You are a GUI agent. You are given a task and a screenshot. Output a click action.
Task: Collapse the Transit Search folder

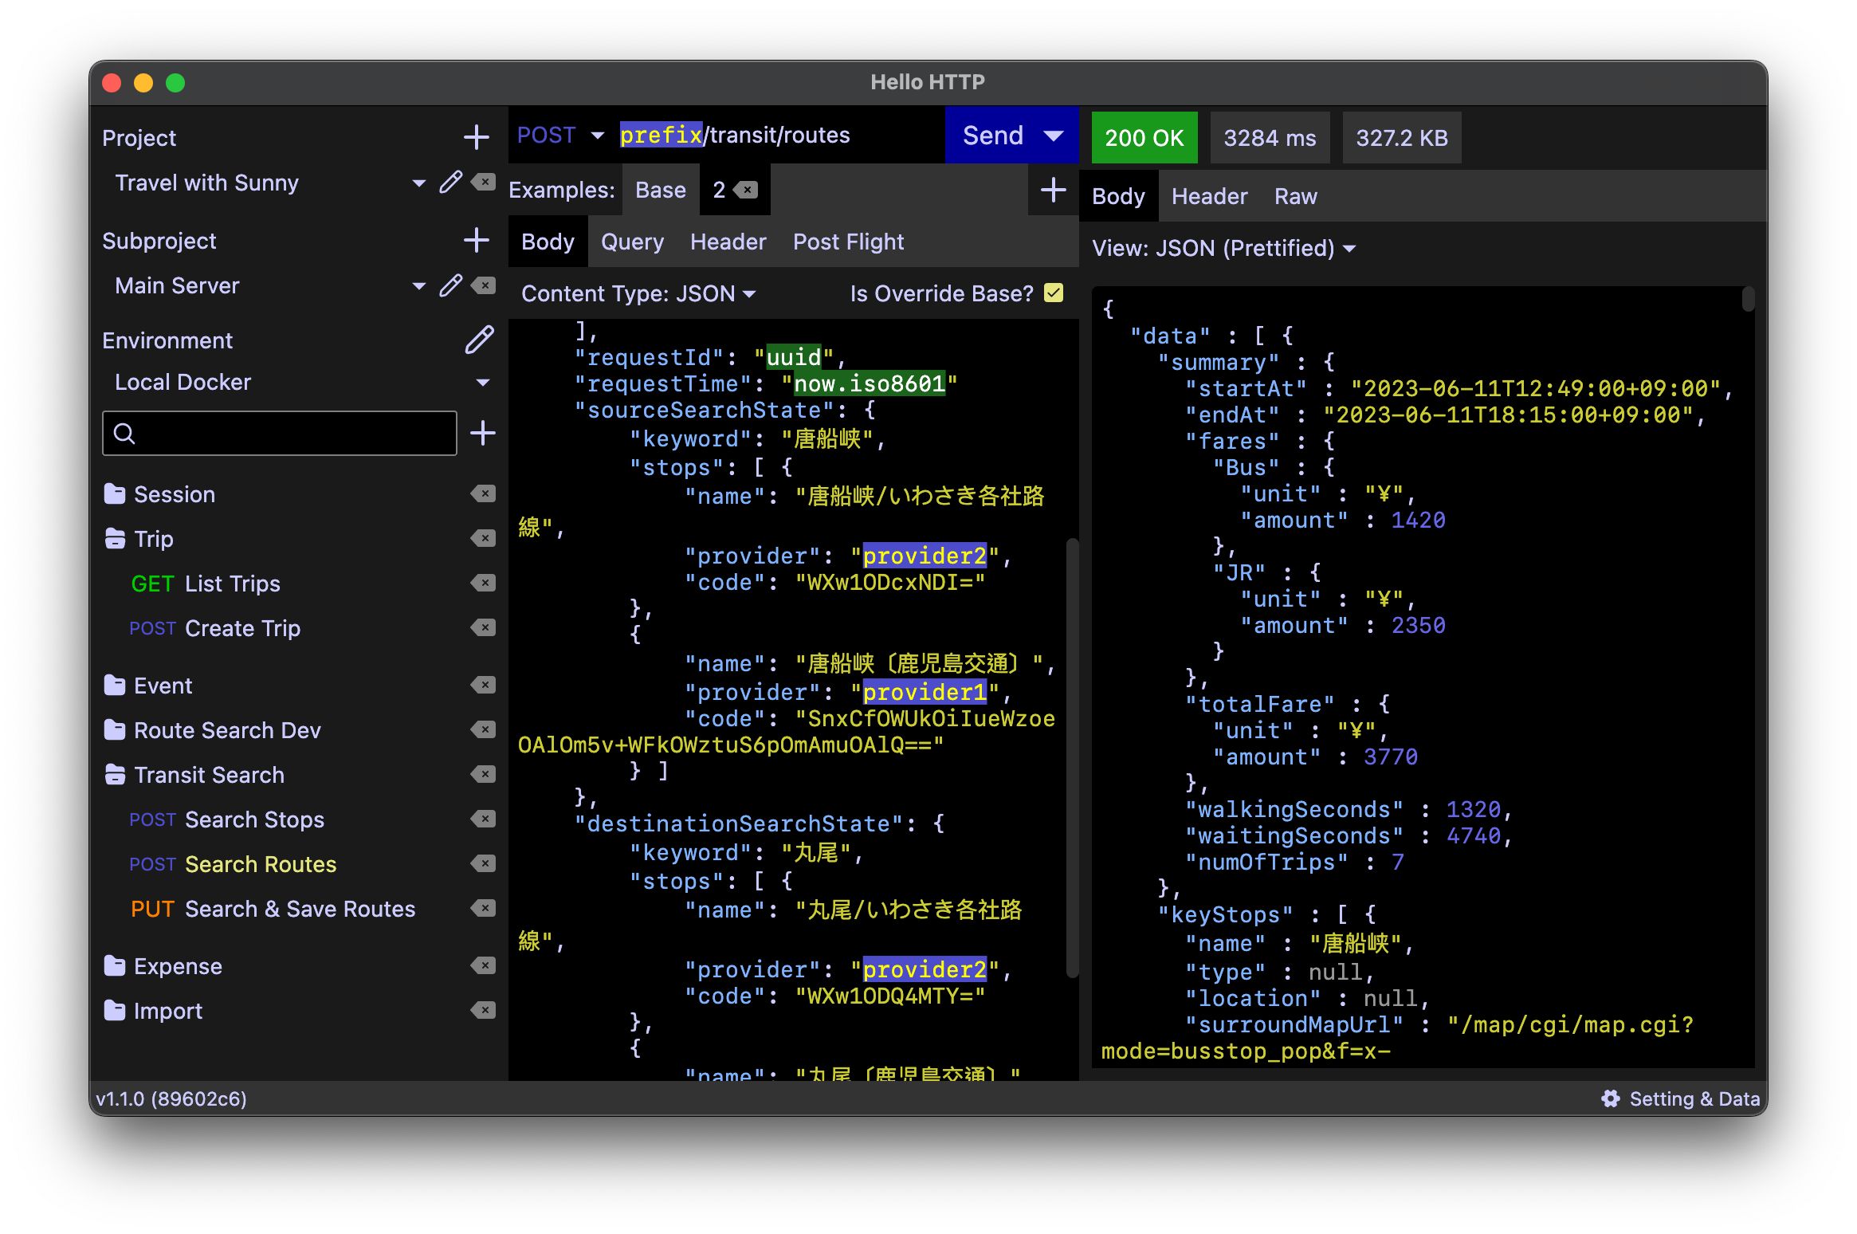pyautogui.click(x=115, y=775)
